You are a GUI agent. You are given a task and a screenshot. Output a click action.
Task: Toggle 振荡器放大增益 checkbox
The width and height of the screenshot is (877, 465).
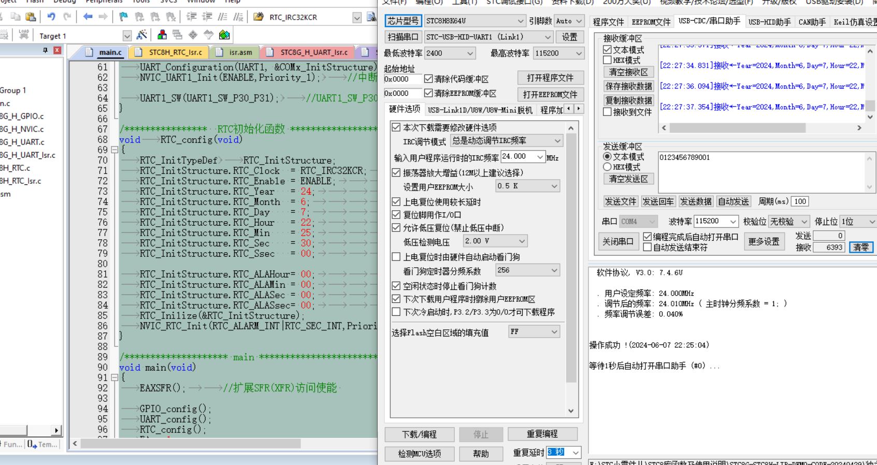pos(396,172)
